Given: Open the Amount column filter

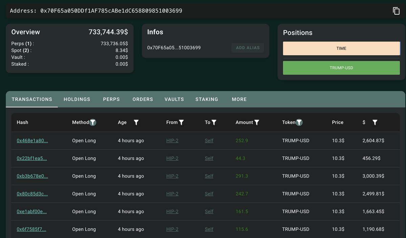Looking at the screenshot, I should [x=257, y=122].
